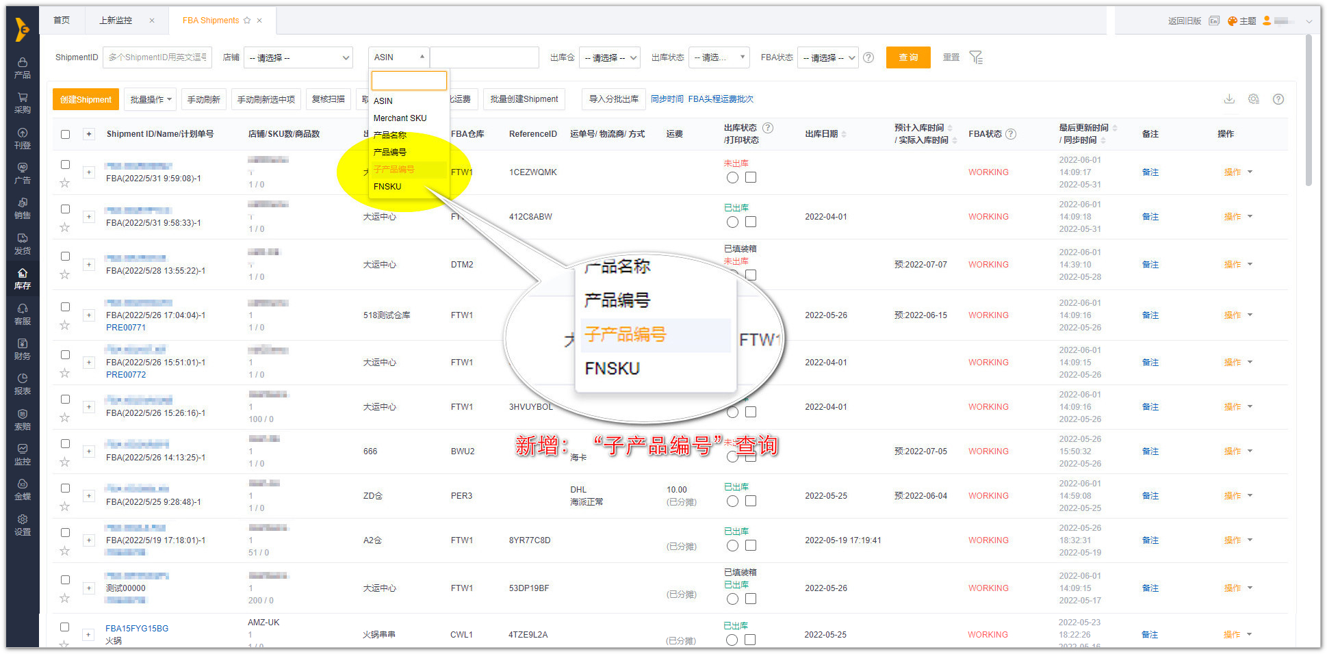
Task: Open the 店铺 store dropdown
Action: [298, 57]
